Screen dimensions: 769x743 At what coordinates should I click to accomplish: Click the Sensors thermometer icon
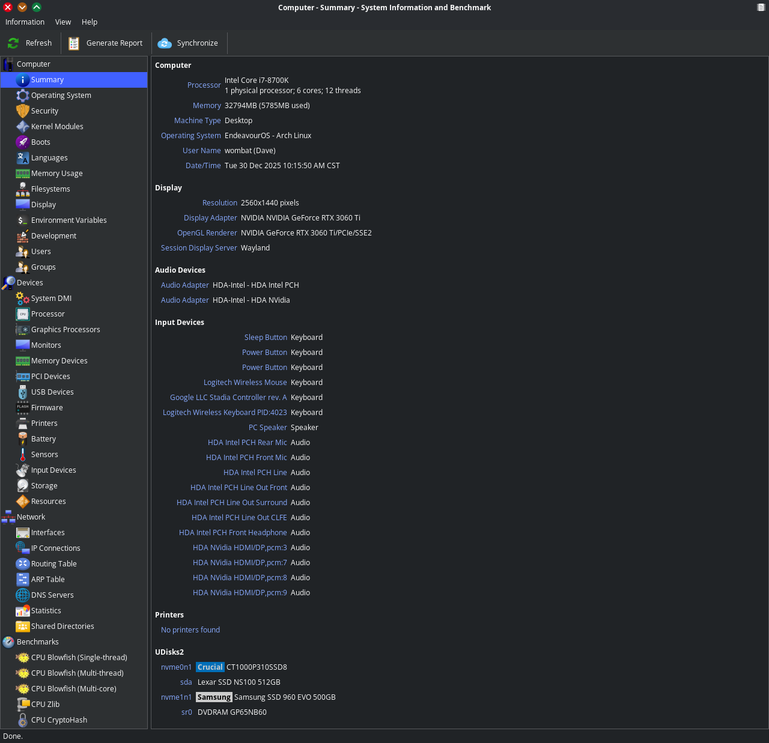coord(22,455)
